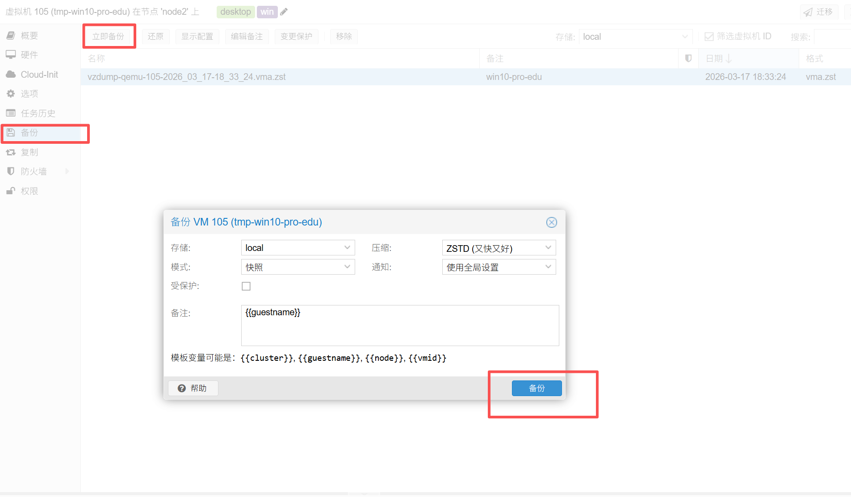Enable the 受保护 checkbox

[246, 286]
